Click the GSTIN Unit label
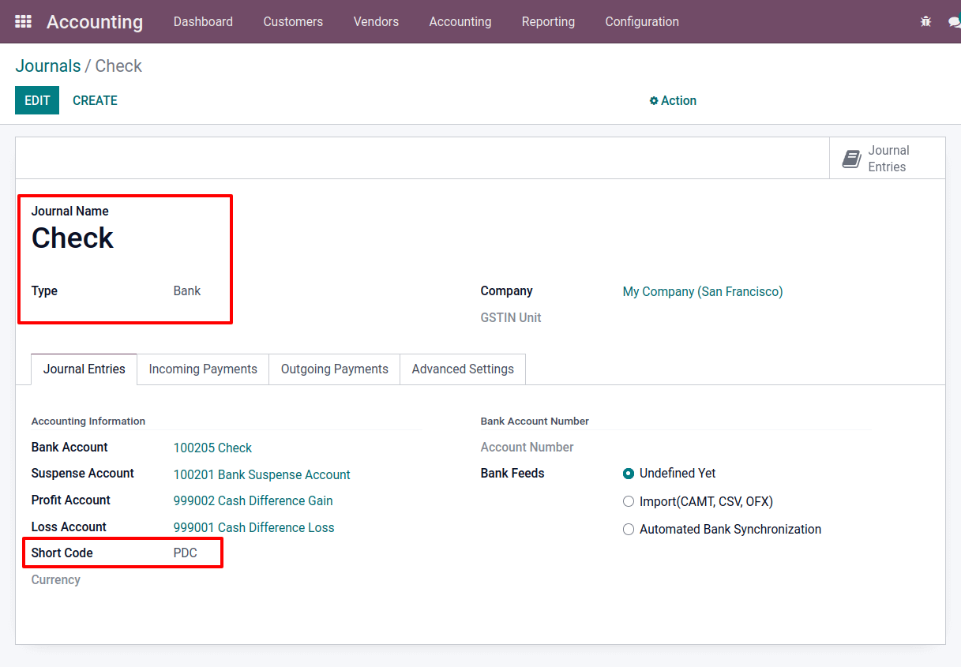 [x=511, y=318]
